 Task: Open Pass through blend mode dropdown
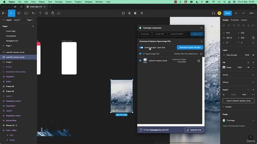pyautogui.click(x=232, y=55)
